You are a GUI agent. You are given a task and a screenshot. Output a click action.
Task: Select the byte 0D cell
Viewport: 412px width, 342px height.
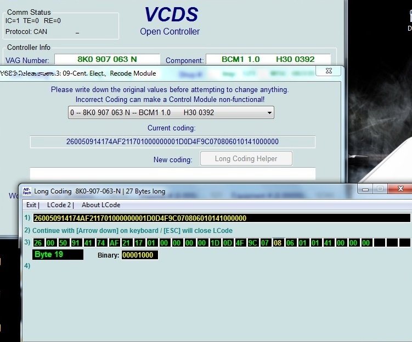click(227, 243)
